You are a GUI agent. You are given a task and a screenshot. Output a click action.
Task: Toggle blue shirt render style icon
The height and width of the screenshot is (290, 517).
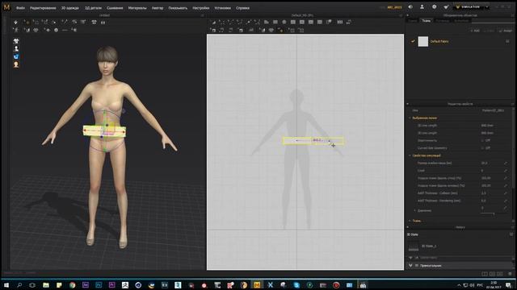point(16,56)
